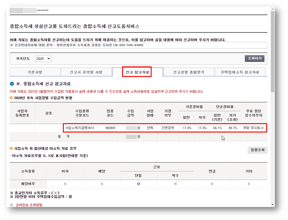
Task: Click the scrollbar down arrow
Action: [x=272, y=204]
